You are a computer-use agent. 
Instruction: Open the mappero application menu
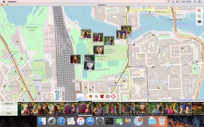(12, 2)
